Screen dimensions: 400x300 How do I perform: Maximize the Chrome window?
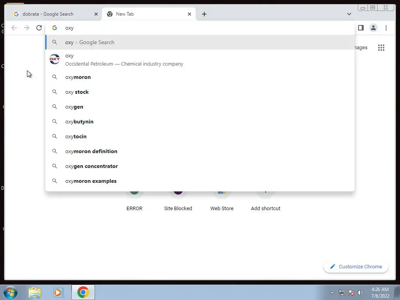coord(373,7)
